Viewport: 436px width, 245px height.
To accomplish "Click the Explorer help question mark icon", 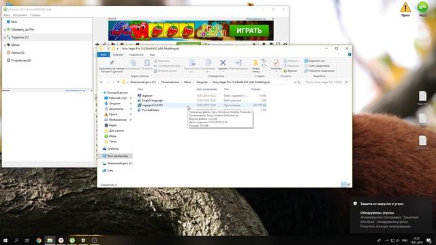I will (349, 54).
